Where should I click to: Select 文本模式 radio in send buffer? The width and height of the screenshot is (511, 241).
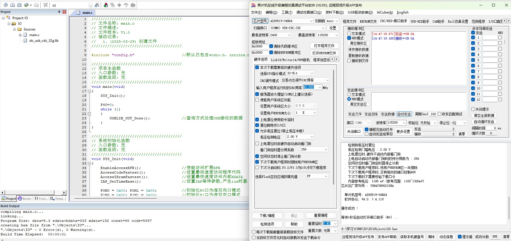coord(349,95)
